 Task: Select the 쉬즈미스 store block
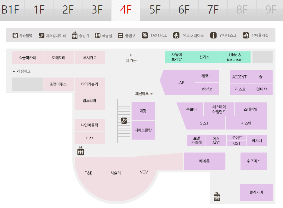(x=254, y=161)
